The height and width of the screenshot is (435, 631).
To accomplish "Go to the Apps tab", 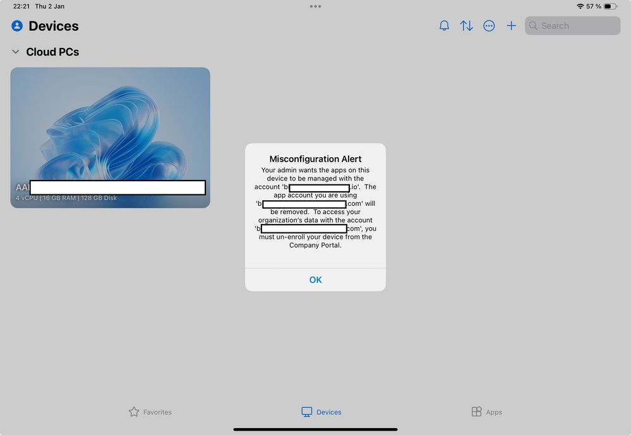I will [486, 412].
